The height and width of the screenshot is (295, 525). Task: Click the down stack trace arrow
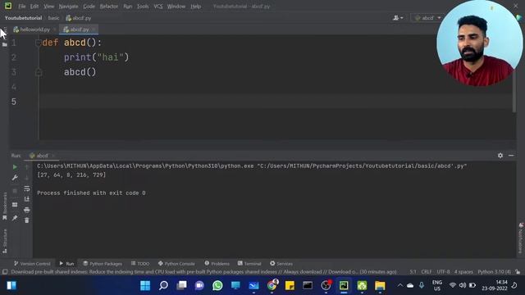[27, 178]
